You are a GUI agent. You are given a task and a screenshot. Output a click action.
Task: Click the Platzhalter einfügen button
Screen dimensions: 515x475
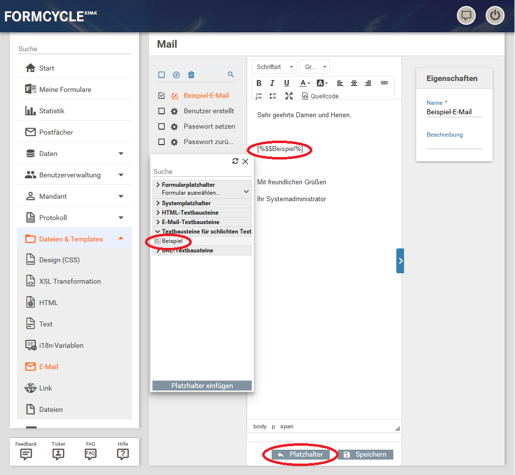pos(202,386)
